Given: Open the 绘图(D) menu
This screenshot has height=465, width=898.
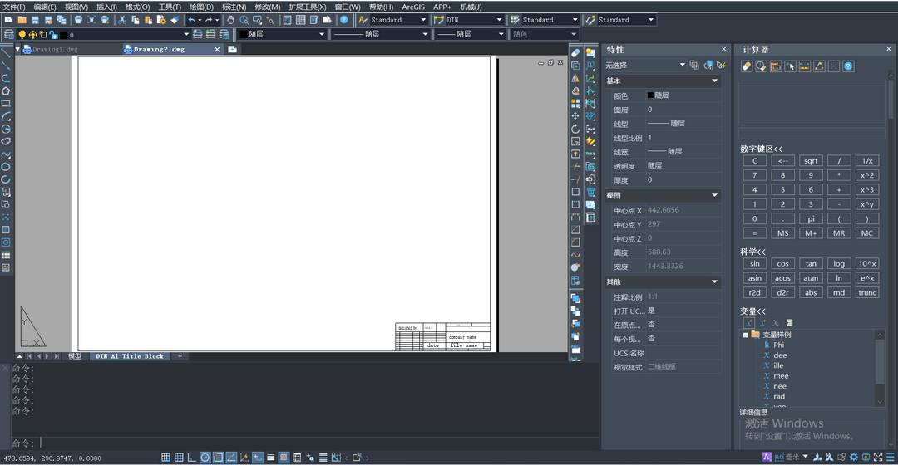Looking at the screenshot, I should [x=200, y=7].
